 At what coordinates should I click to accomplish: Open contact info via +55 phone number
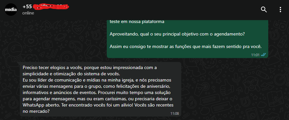(46, 7)
